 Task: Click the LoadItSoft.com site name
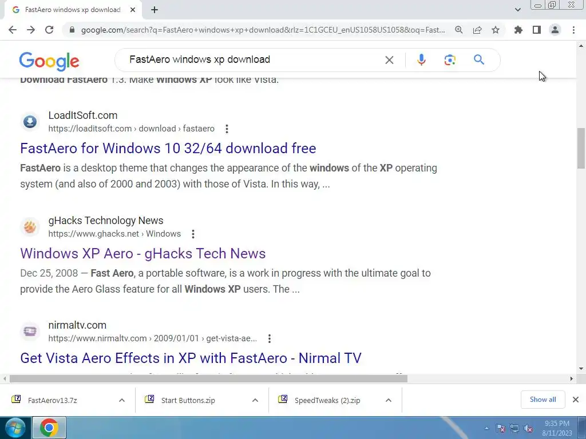pos(82,115)
